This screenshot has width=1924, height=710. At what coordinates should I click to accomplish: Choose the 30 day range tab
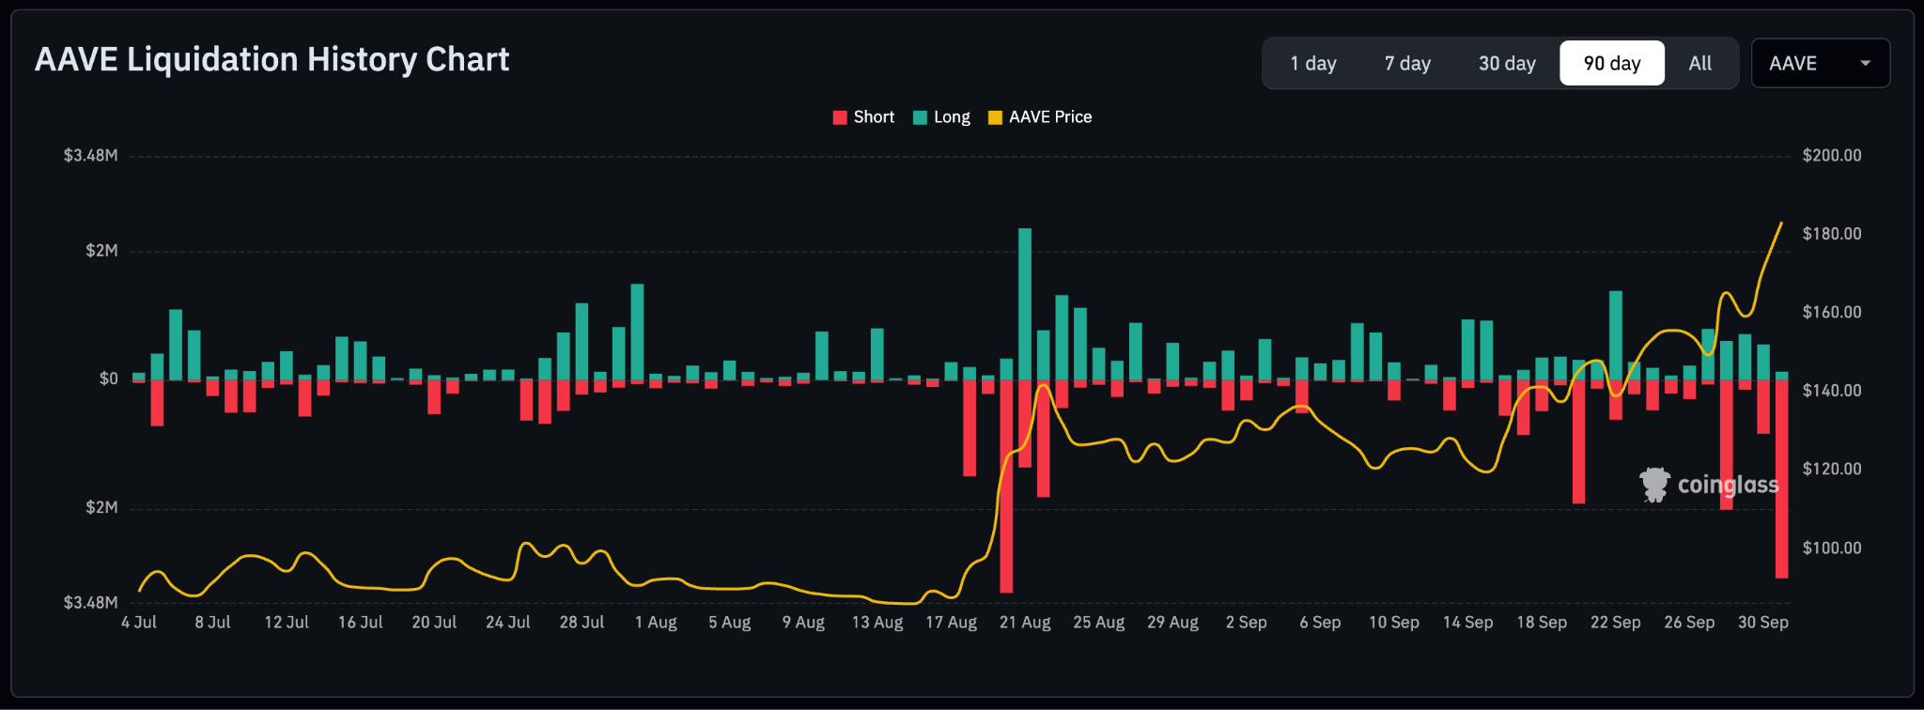(1507, 63)
